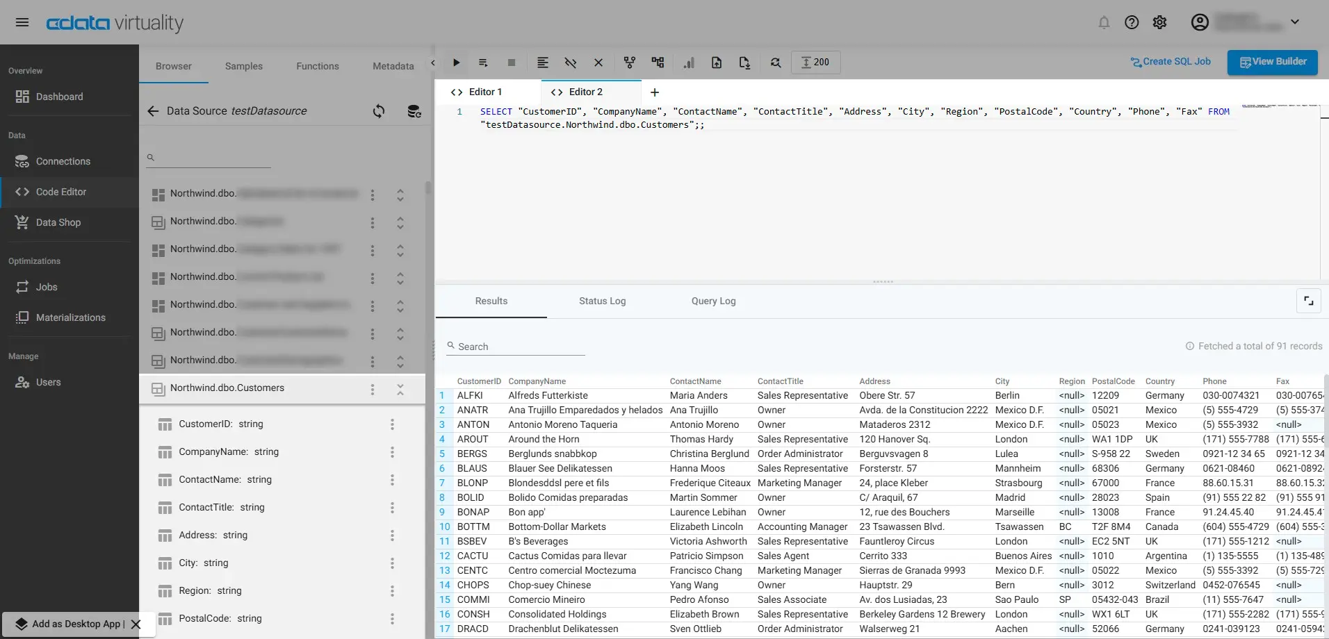Click the upload file icon in toolbar
Viewport: 1329px width, 639px height.
[x=716, y=63]
